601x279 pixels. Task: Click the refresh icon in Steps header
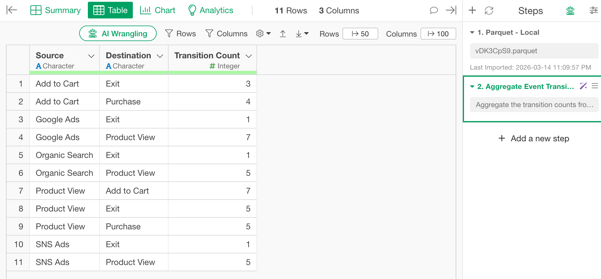[489, 11]
